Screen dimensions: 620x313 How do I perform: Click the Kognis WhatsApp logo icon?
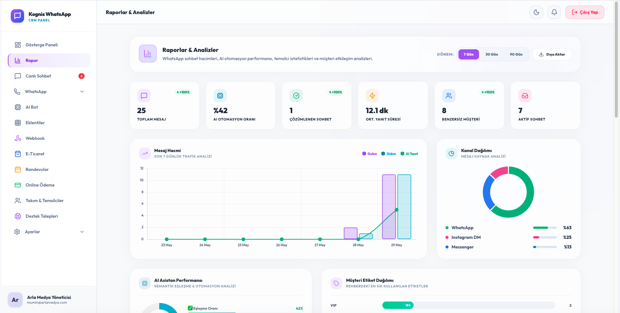tap(17, 16)
